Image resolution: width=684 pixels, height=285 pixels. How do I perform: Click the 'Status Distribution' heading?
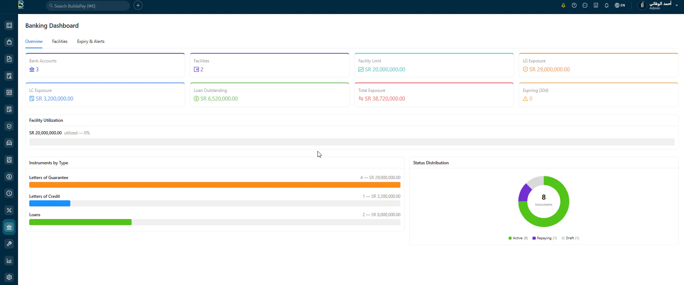pyautogui.click(x=431, y=163)
